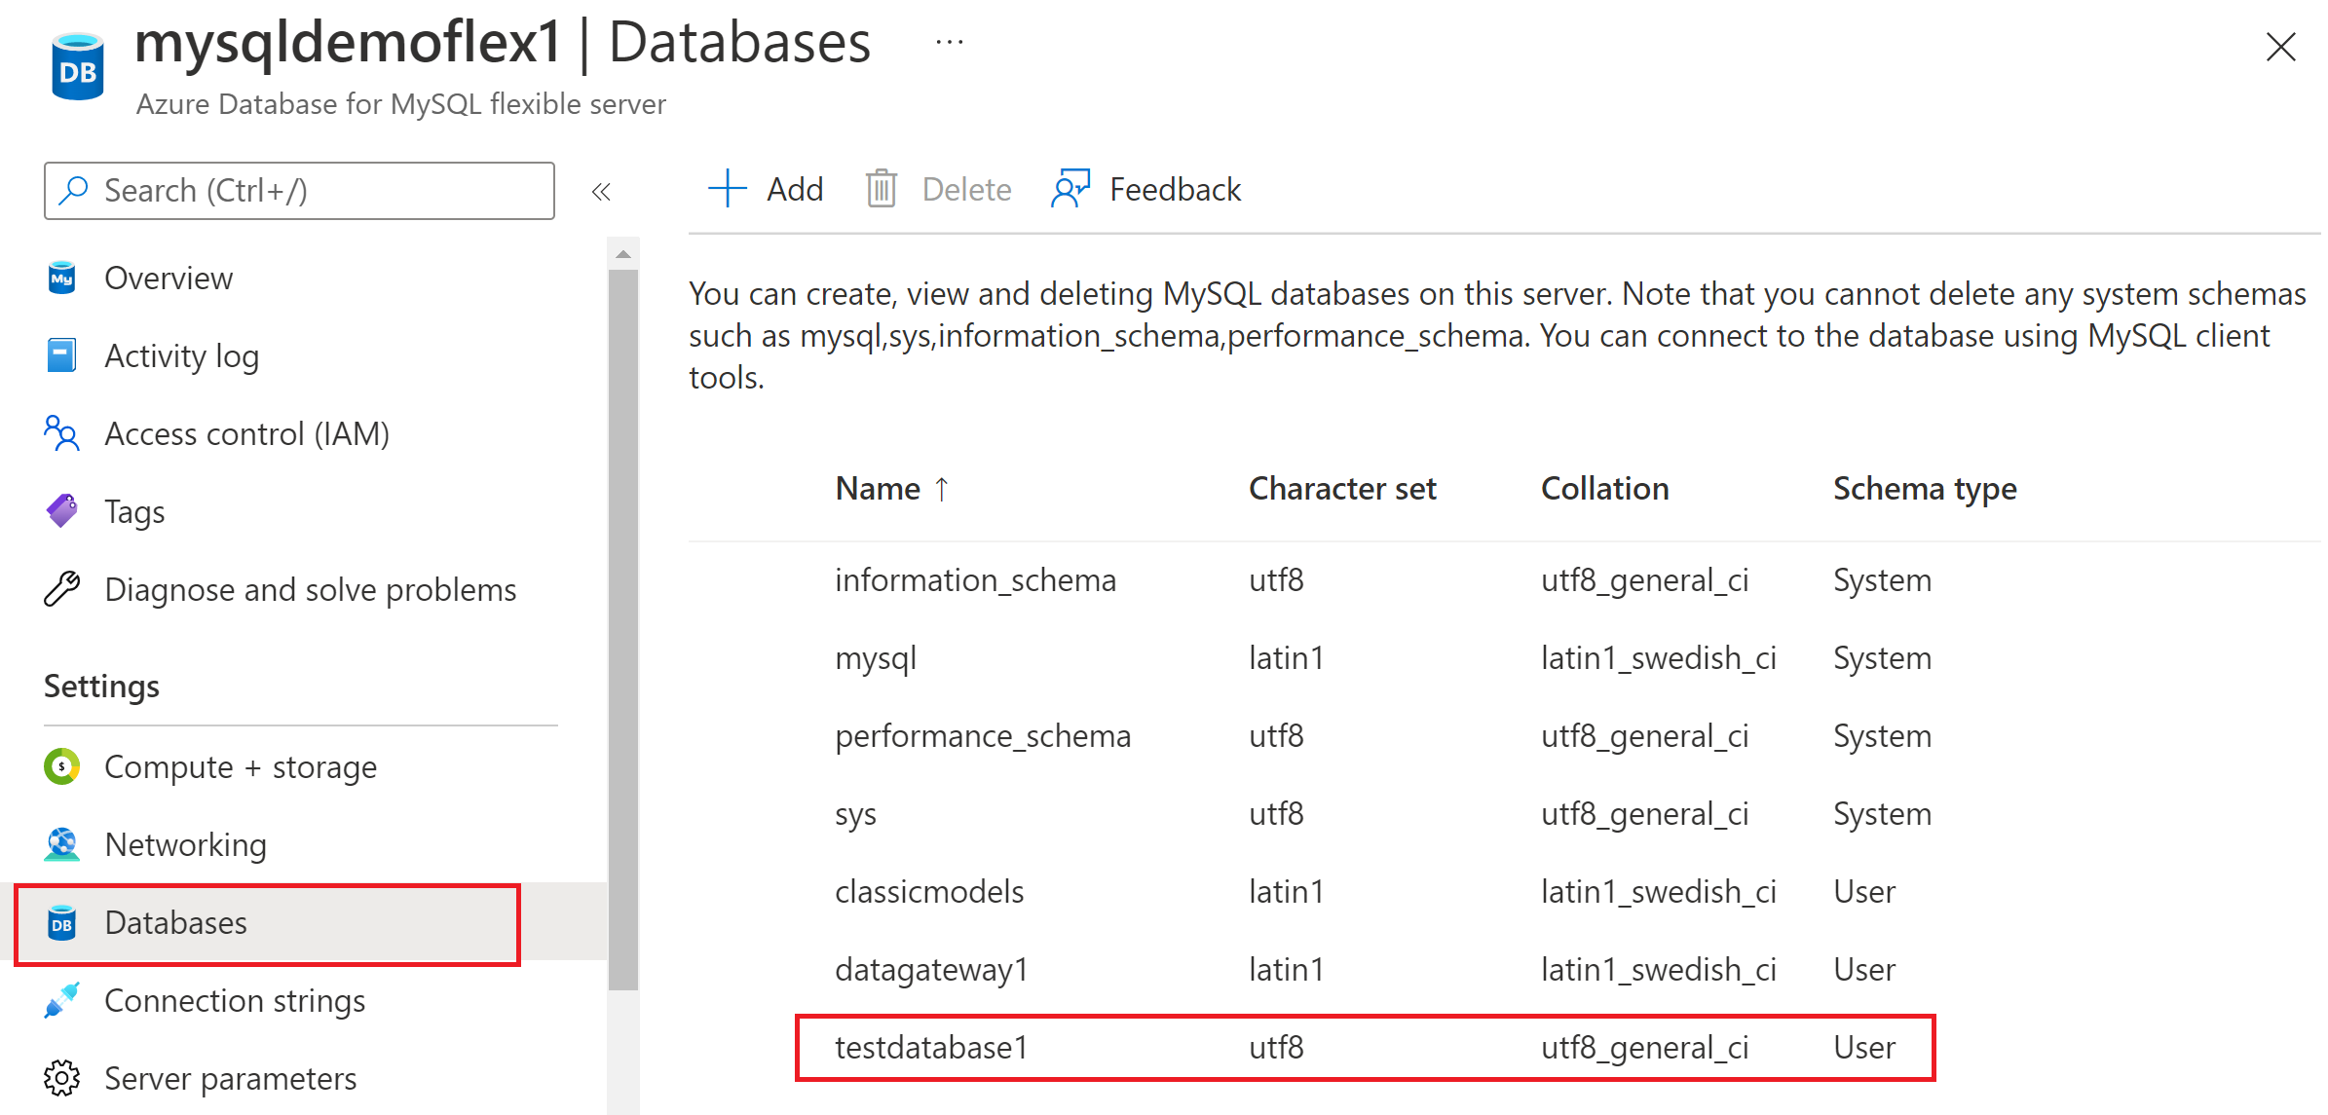Click the Search input field

(x=303, y=189)
